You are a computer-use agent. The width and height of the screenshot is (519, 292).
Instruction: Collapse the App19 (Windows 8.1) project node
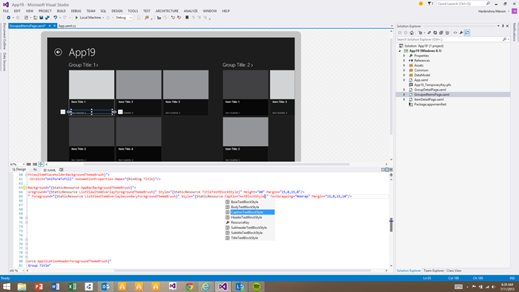coord(400,51)
